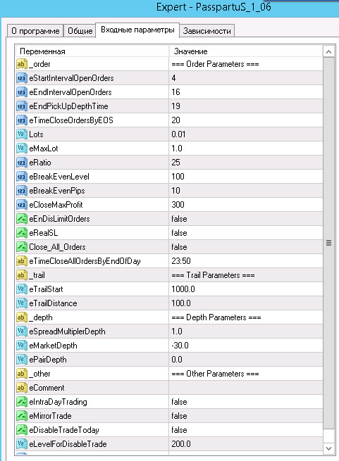Click the boolean icon beside Close_All_Orders

pyautogui.click(x=22, y=247)
